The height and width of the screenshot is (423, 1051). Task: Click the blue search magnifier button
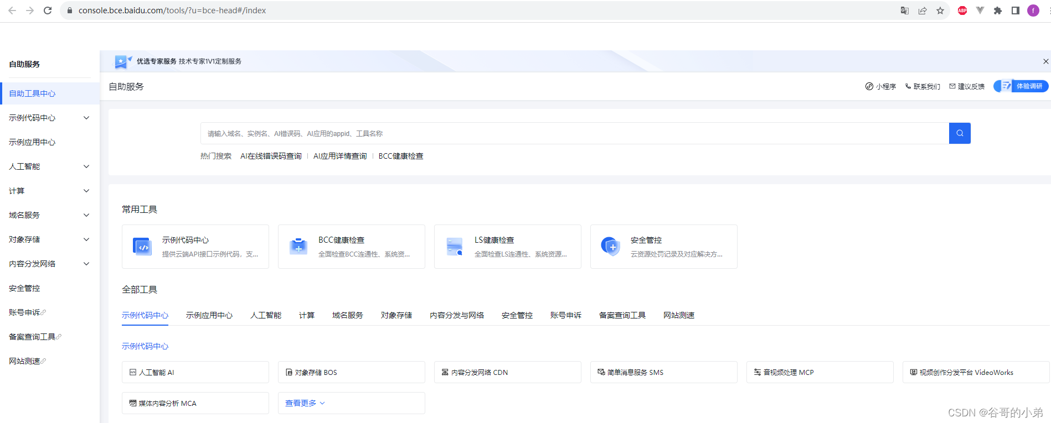pos(960,133)
